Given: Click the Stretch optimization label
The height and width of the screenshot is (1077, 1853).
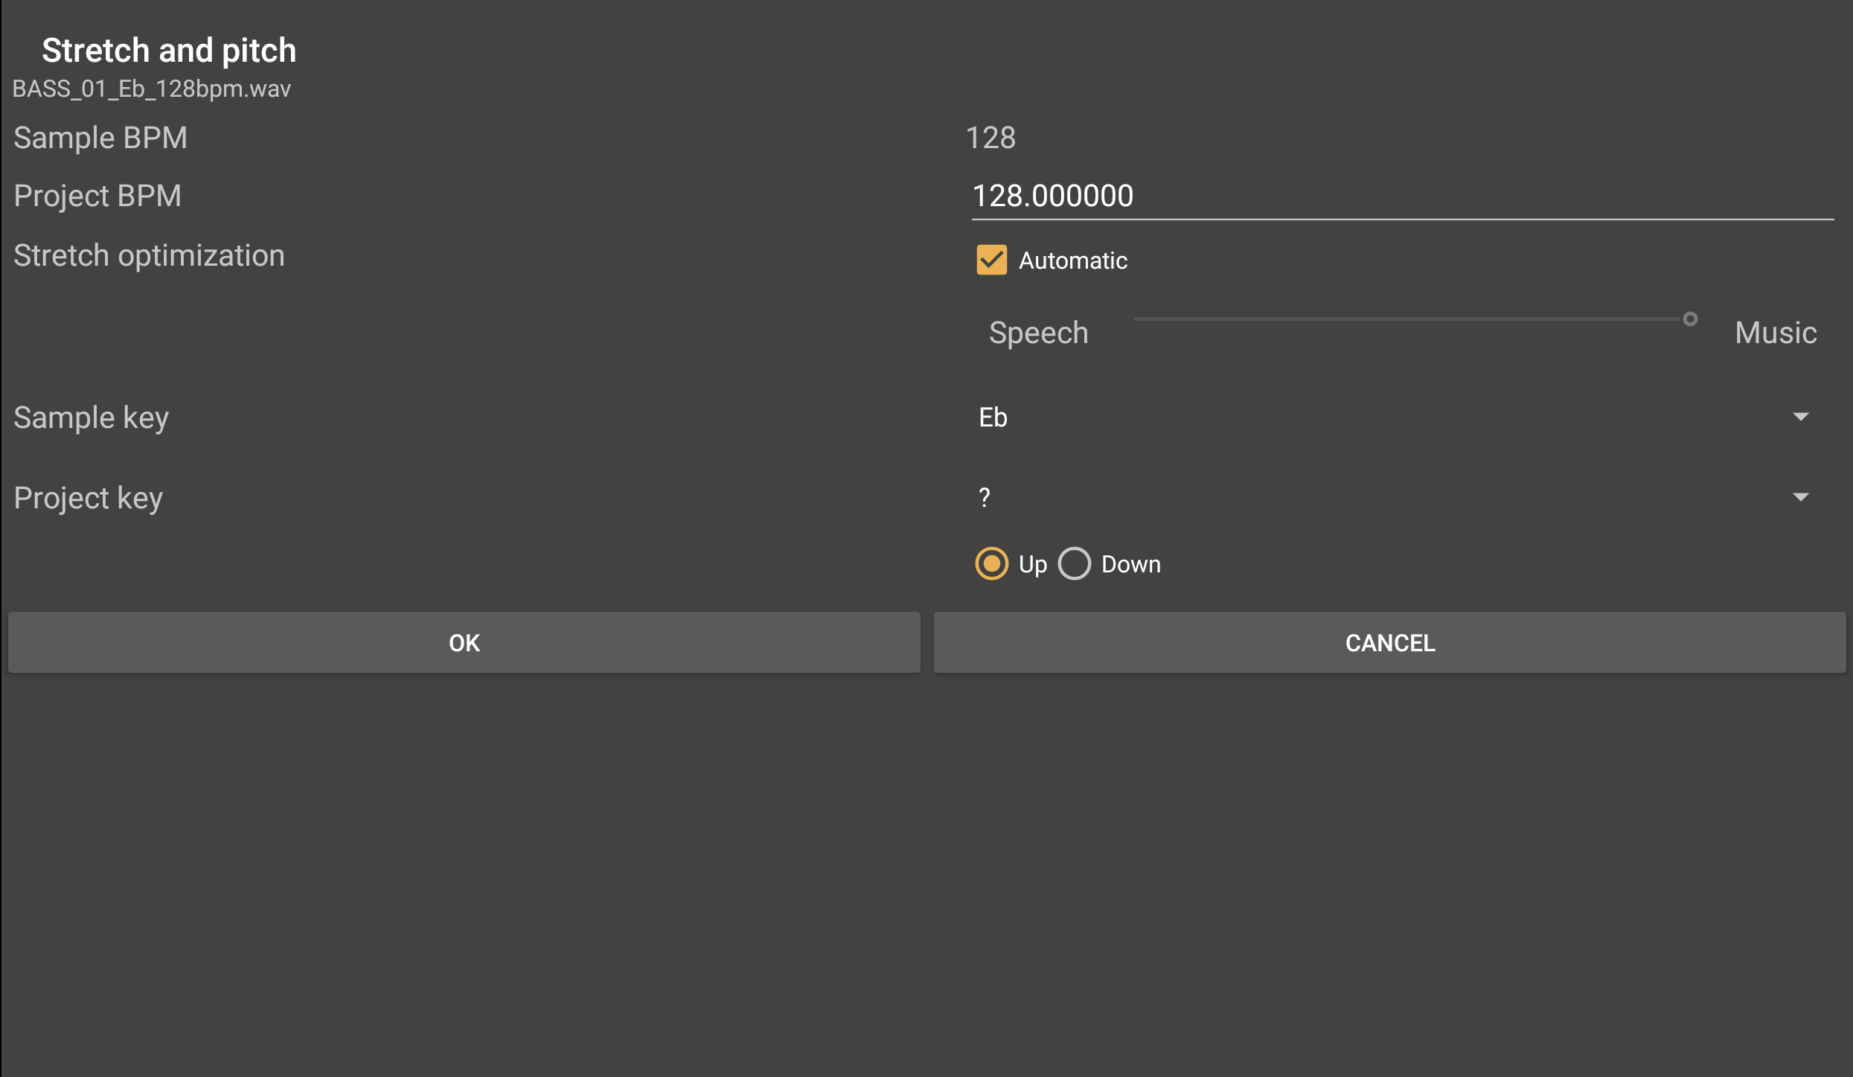Looking at the screenshot, I should pyautogui.click(x=149, y=256).
